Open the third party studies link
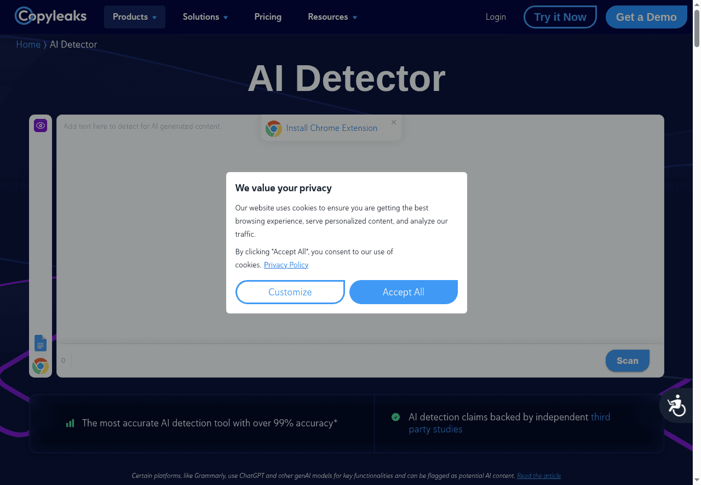The height and width of the screenshot is (485, 701). coord(600,417)
